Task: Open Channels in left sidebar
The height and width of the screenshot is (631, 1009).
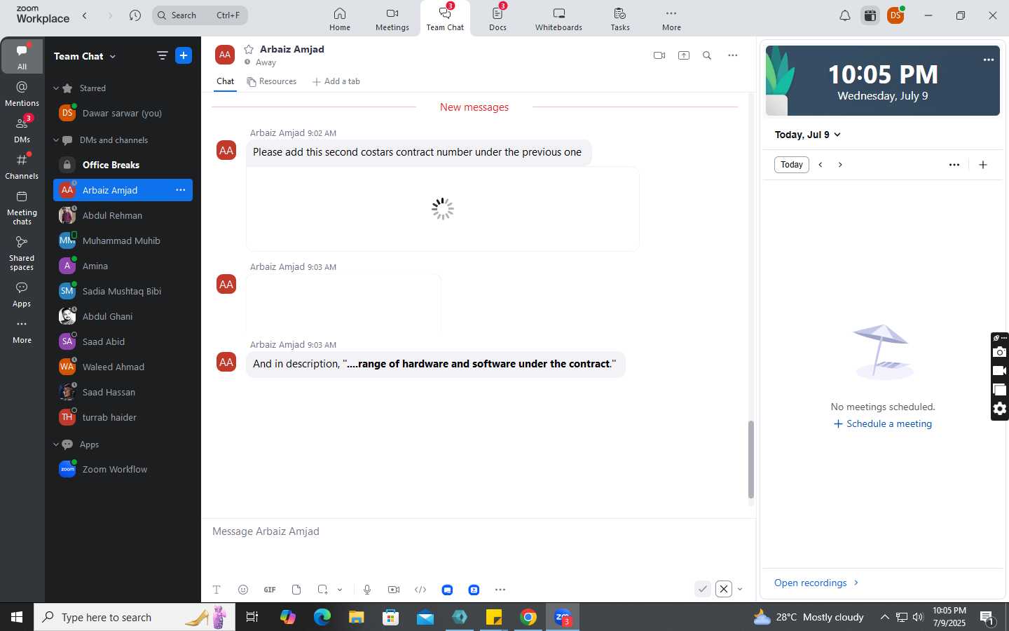Action: point(22,166)
